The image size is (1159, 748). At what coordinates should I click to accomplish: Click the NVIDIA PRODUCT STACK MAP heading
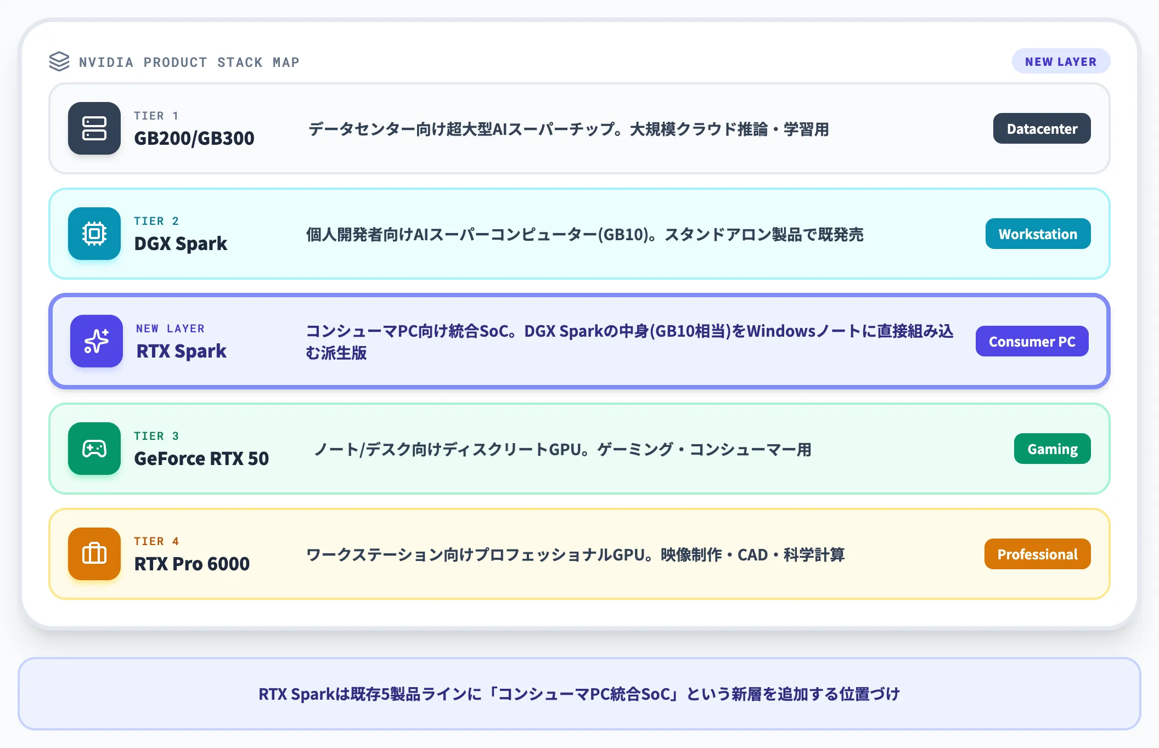tap(189, 62)
